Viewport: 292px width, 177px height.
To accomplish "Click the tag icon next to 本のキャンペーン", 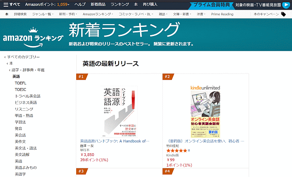I will [283, 14].
